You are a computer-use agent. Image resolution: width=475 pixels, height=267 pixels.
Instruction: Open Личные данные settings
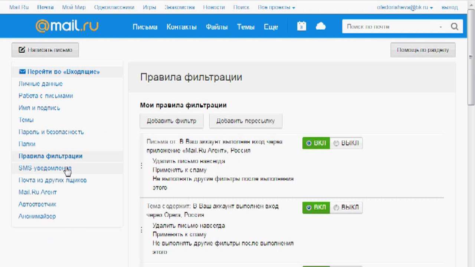(x=40, y=84)
